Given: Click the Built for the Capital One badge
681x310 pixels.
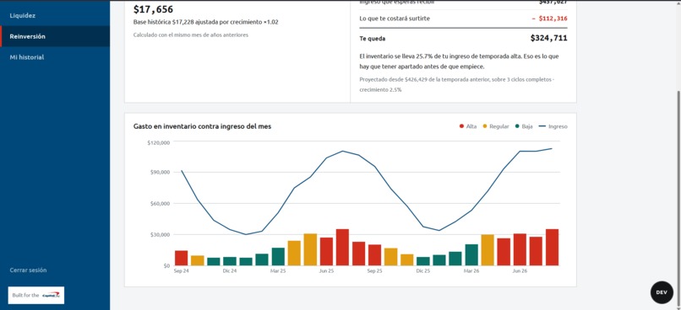Looking at the screenshot, I should (36, 296).
